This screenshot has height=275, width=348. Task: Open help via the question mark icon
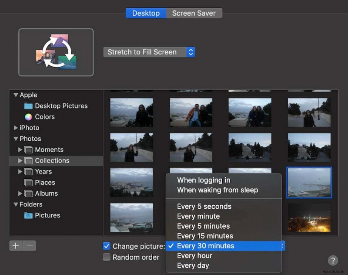pos(333,261)
